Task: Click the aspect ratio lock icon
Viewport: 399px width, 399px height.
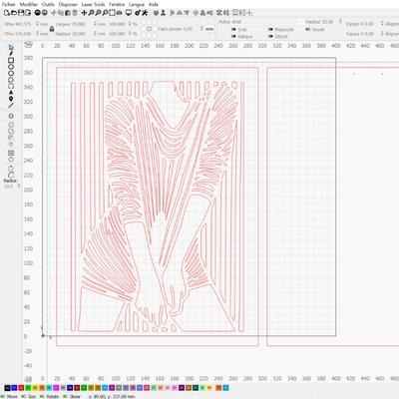Action: pyautogui.click(x=52, y=29)
